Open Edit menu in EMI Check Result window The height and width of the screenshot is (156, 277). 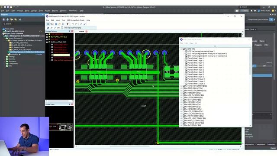pyautogui.click(x=186, y=43)
